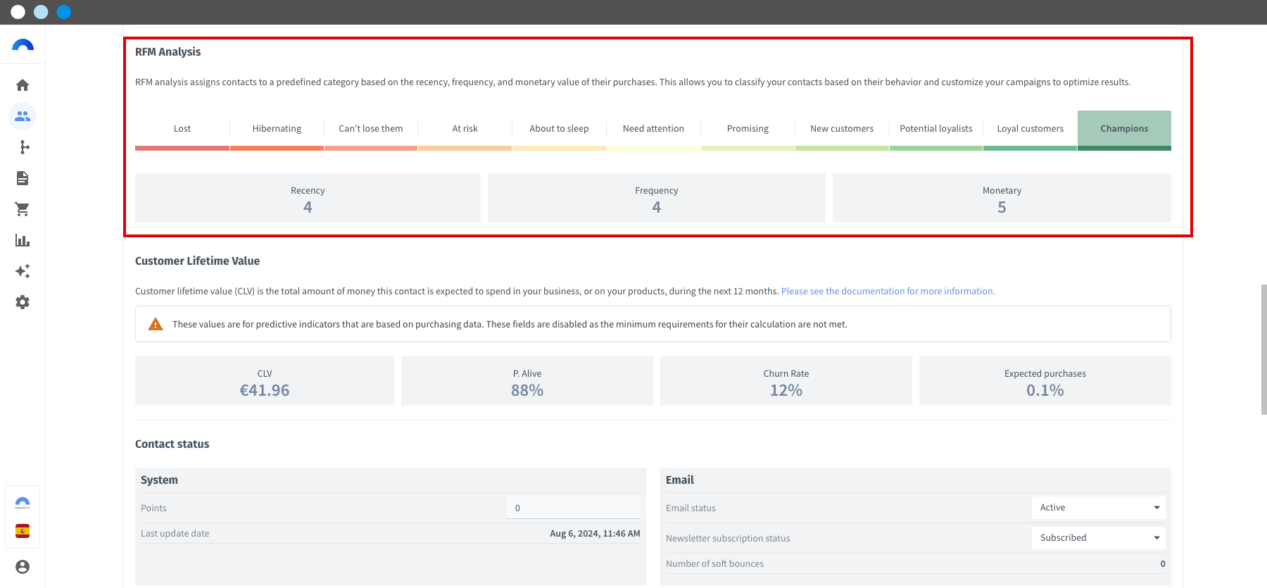This screenshot has width=1267, height=588.
Task: Click the Expected purchases 0.1% value
Action: 1045,390
